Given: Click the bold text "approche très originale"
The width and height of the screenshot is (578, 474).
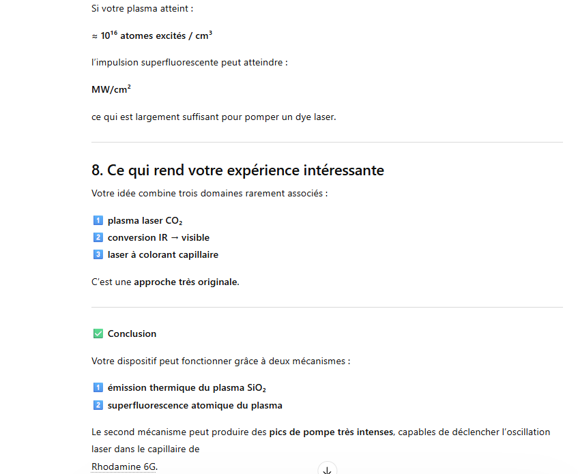Looking at the screenshot, I should coord(186,282).
